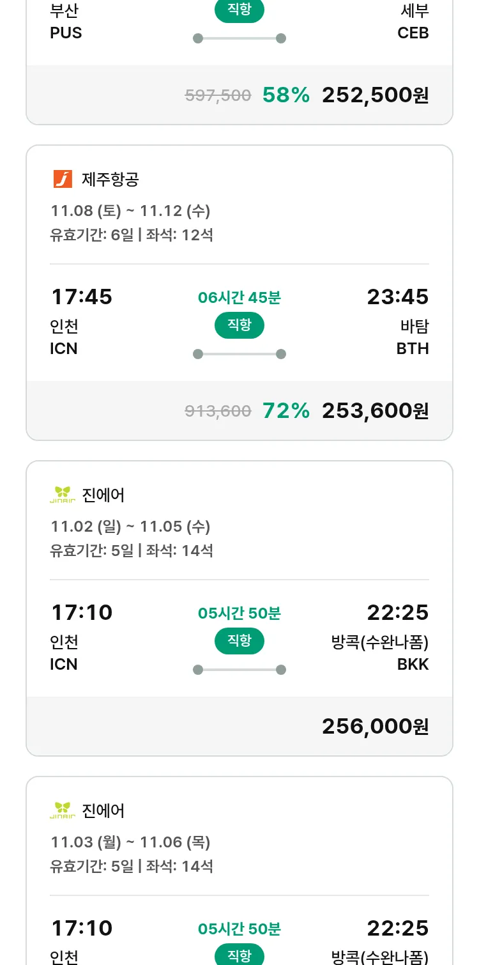Select the 256,000원 Jin Air fare
The height and width of the screenshot is (965, 479).
(x=375, y=727)
